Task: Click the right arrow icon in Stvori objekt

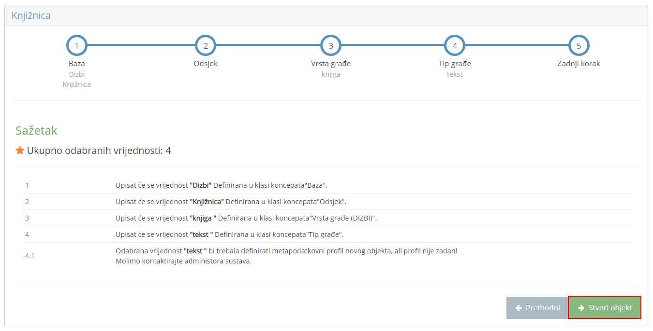Action: (581, 308)
